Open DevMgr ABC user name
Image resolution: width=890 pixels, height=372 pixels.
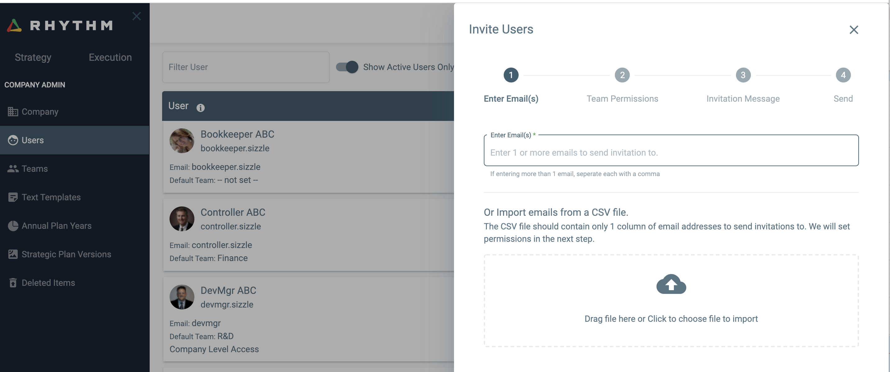click(x=228, y=291)
